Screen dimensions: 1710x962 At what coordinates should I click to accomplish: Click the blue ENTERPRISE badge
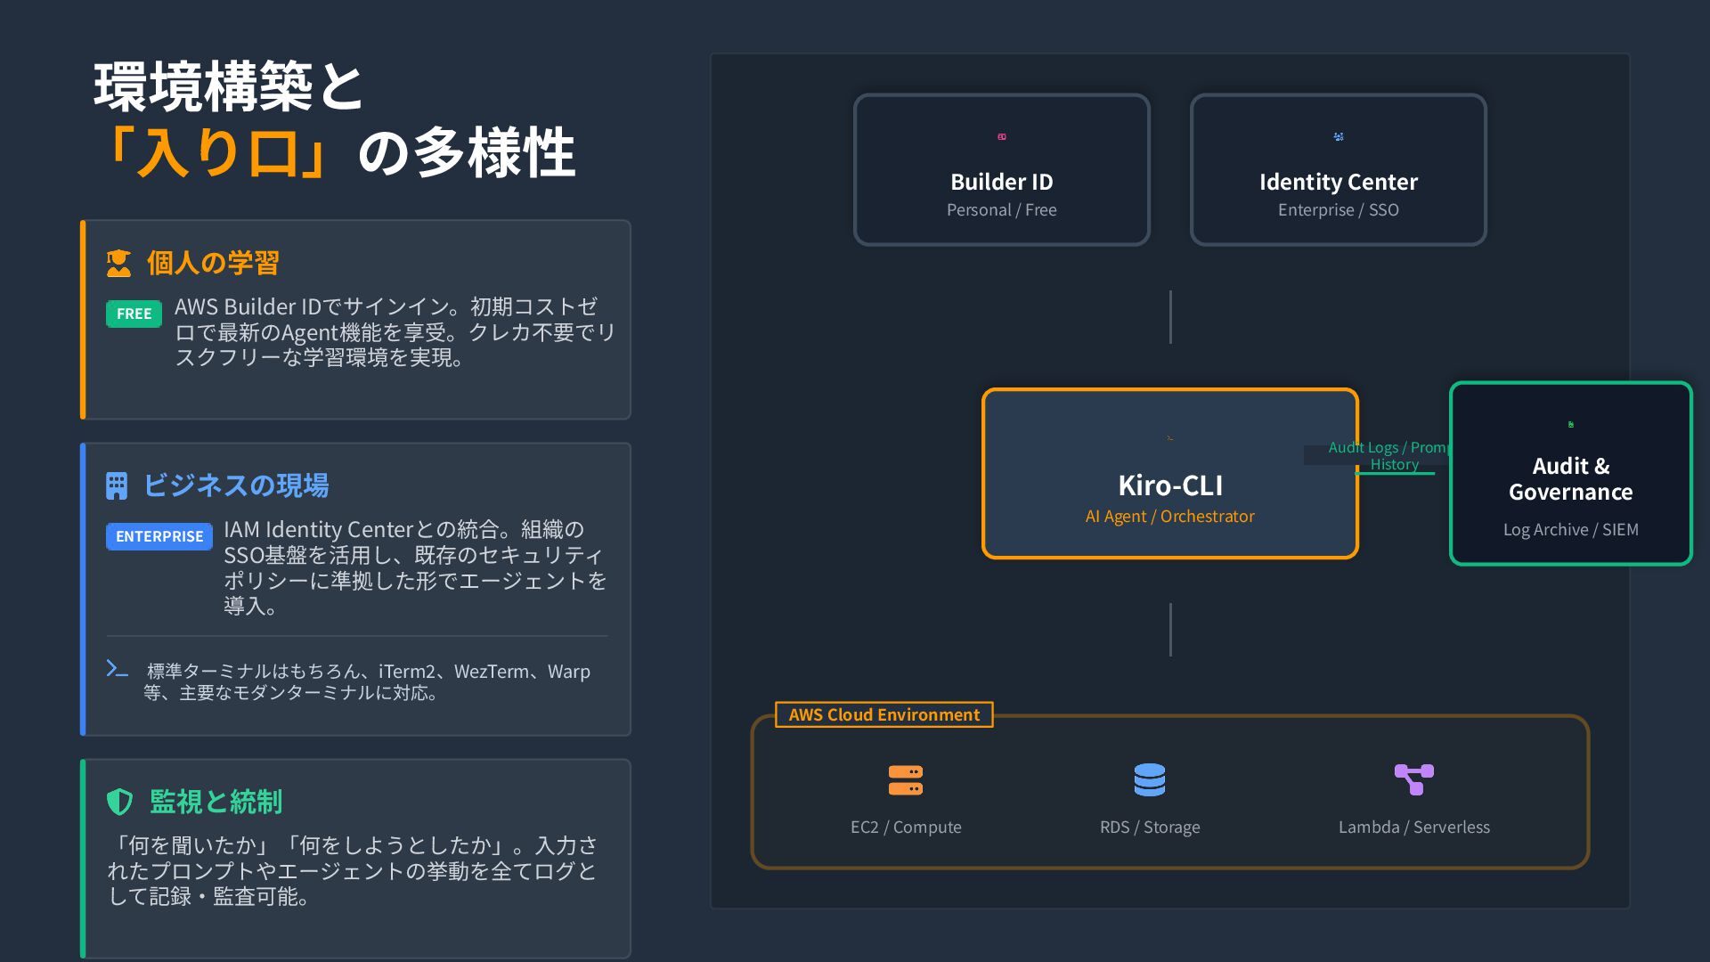159,536
